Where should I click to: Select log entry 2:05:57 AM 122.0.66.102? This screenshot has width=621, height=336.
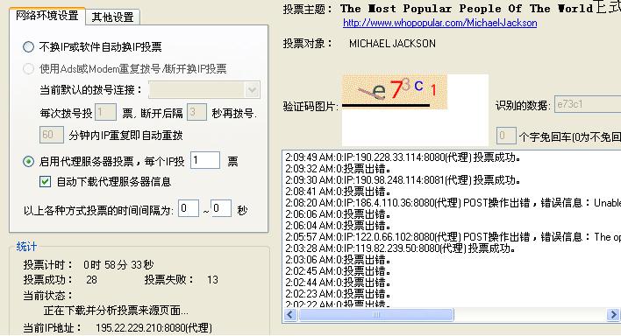[x=453, y=237]
